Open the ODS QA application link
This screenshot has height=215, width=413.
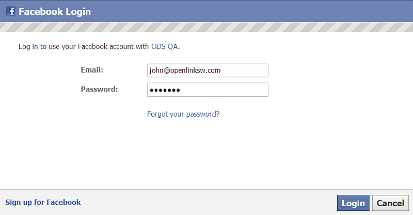(x=164, y=46)
